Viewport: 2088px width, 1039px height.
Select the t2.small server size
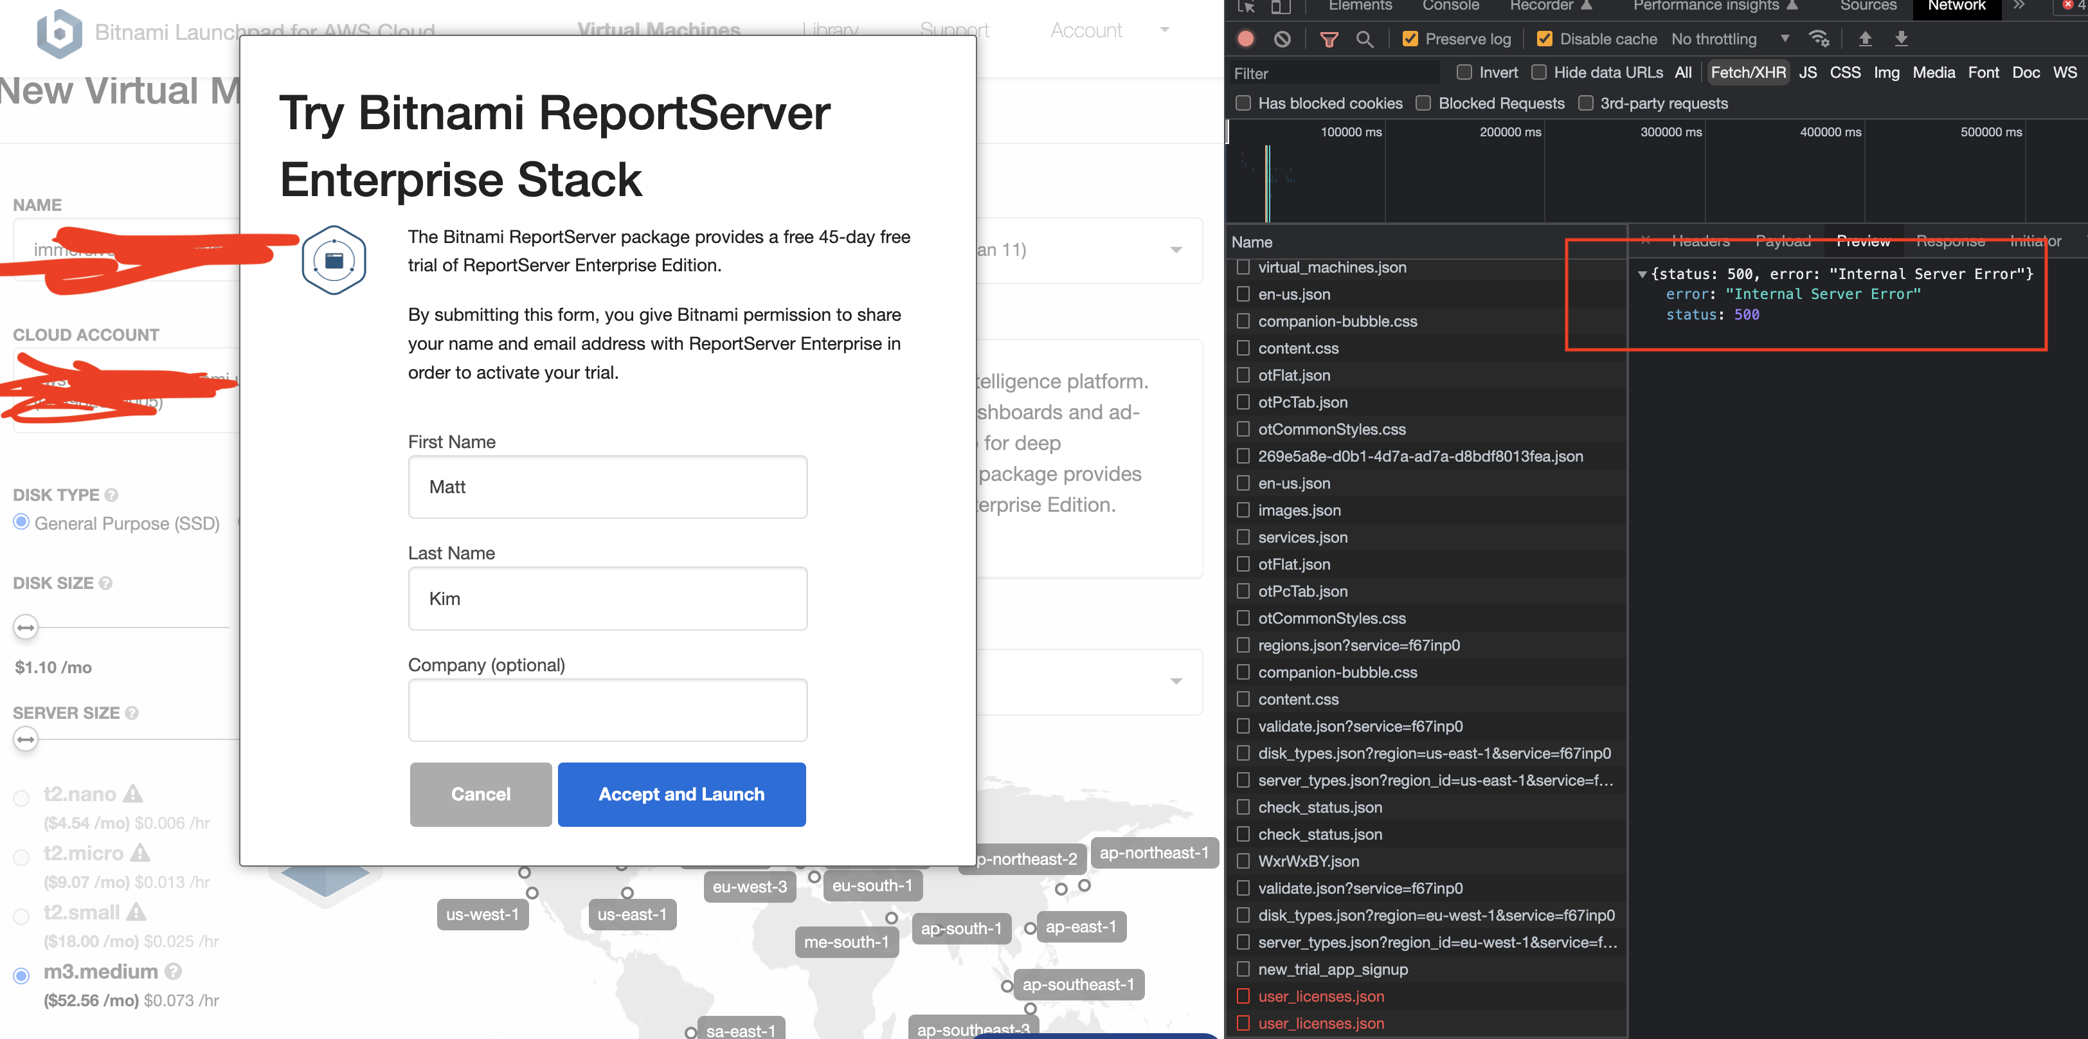tap(21, 916)
